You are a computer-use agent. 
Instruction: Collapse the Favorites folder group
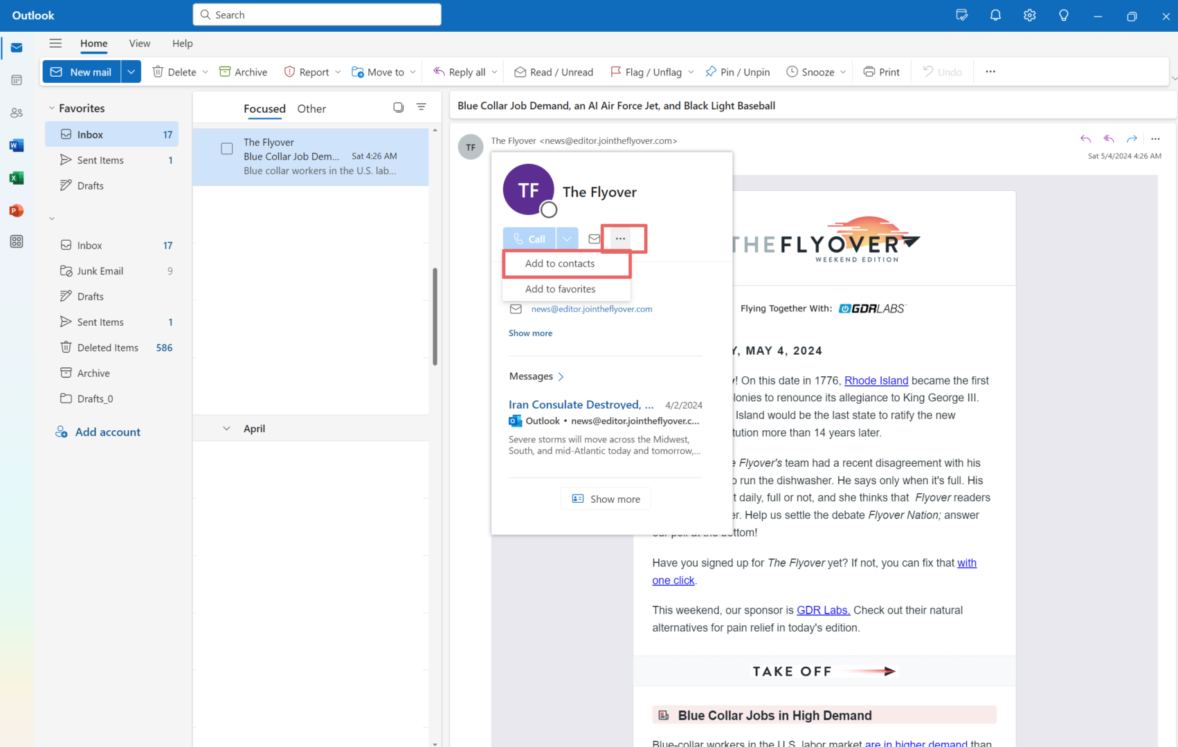51,108
